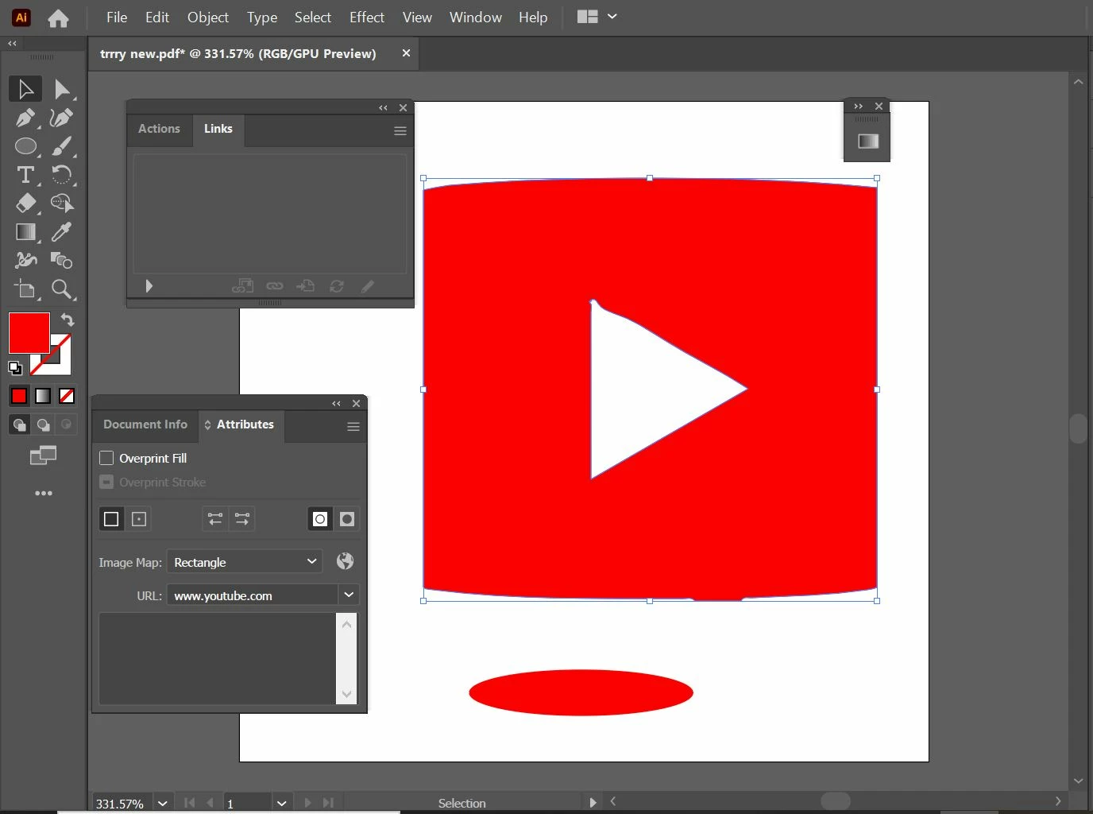Click the red Fill color swatch
Viewport: 1093px width, 814px height.
tap(29, 332)
